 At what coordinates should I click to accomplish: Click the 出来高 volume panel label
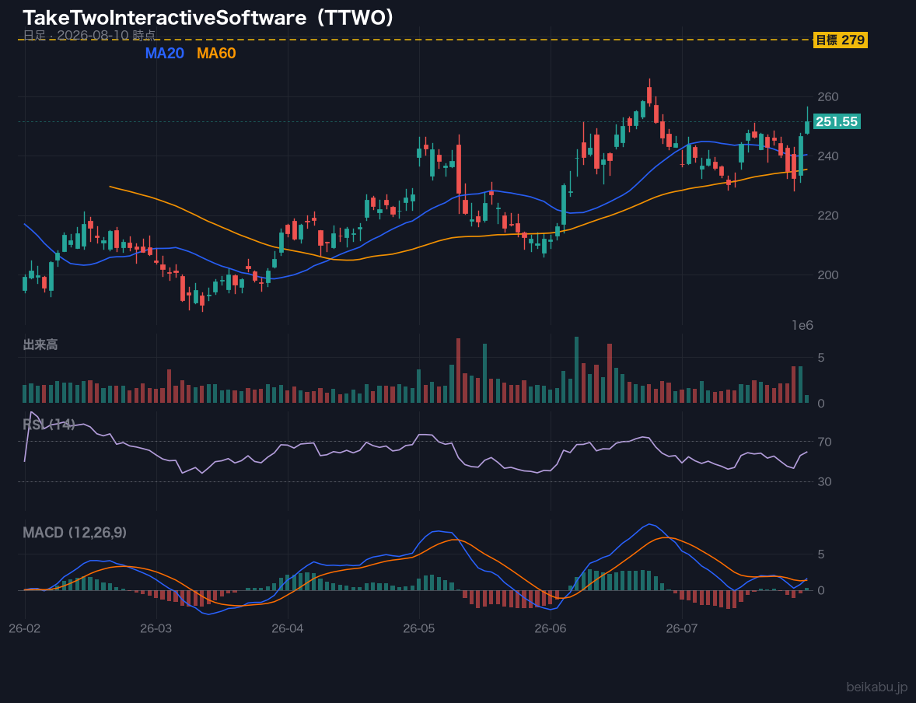(x=40, y=345)
